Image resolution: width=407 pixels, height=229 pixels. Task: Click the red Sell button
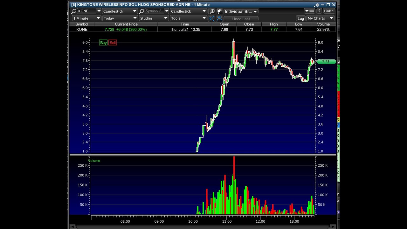(x=113, y=43)
